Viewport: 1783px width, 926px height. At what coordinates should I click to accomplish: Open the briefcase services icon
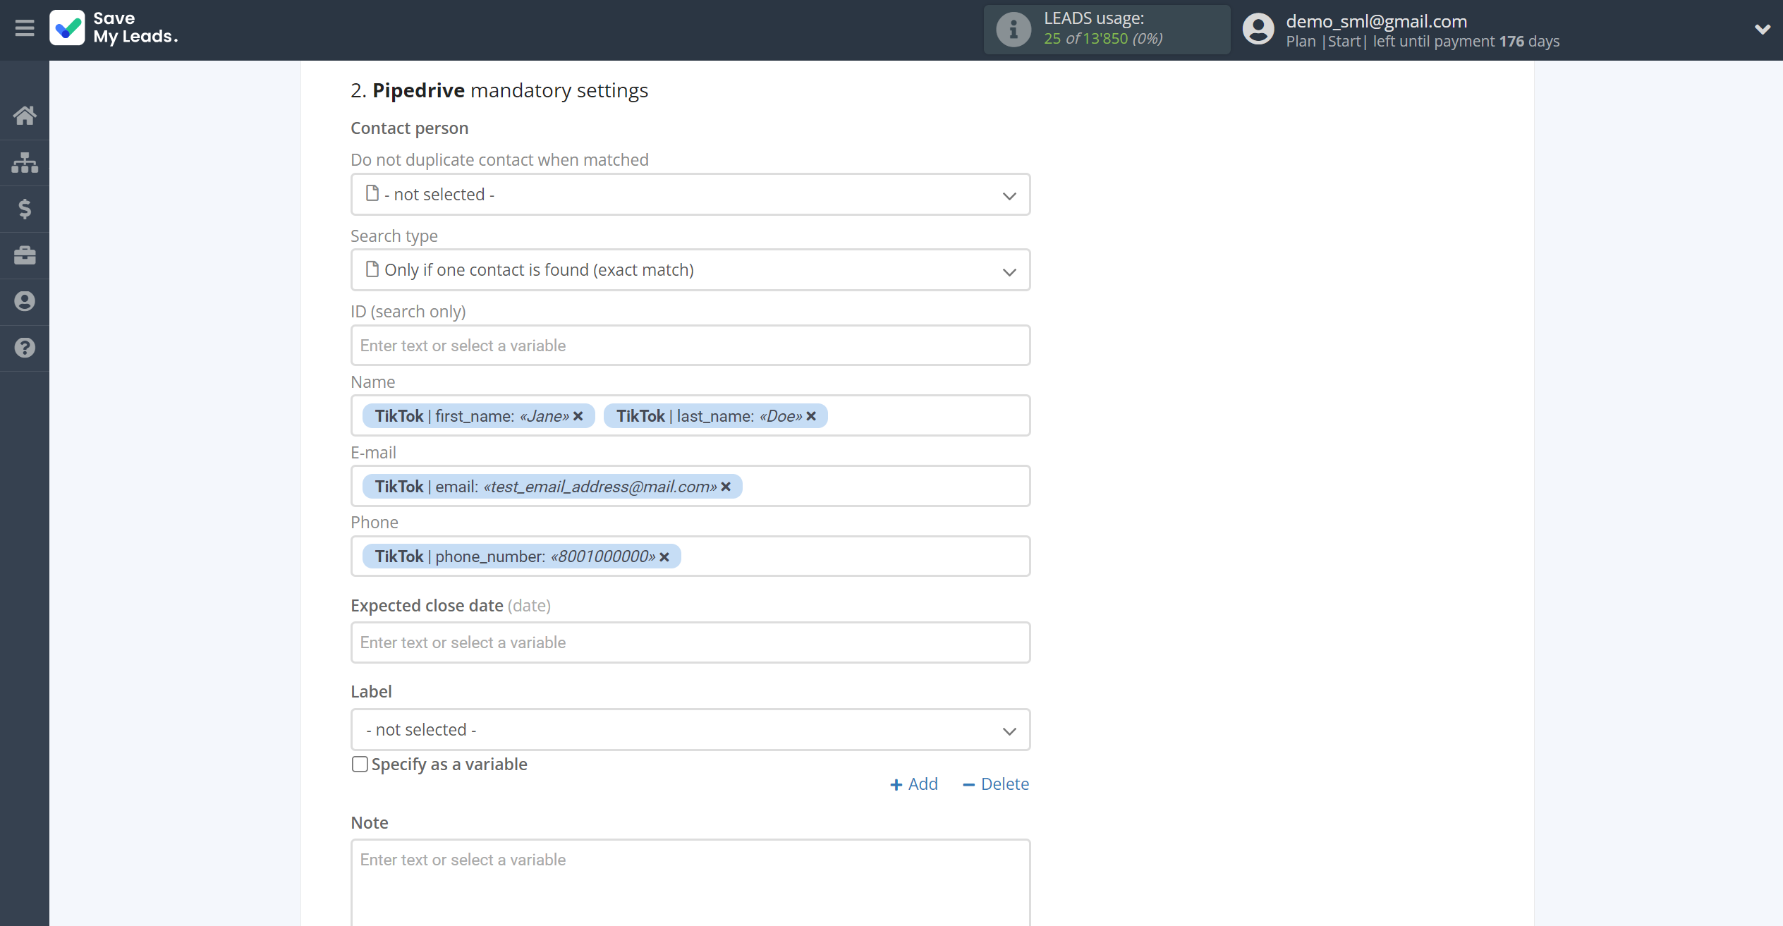25,255
